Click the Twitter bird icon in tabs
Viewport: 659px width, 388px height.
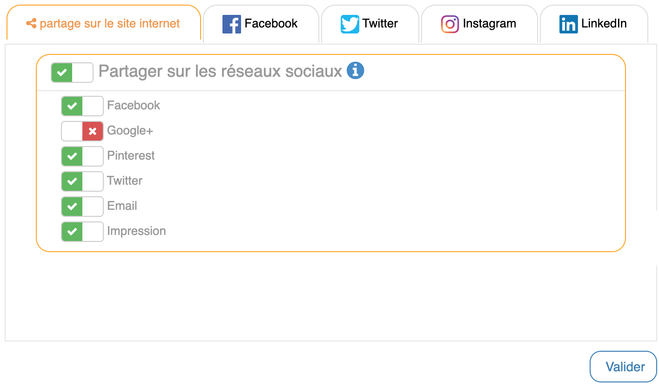click(350, 24)
